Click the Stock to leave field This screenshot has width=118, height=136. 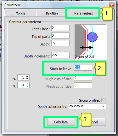pyautogui.click(x=83, y=68)
